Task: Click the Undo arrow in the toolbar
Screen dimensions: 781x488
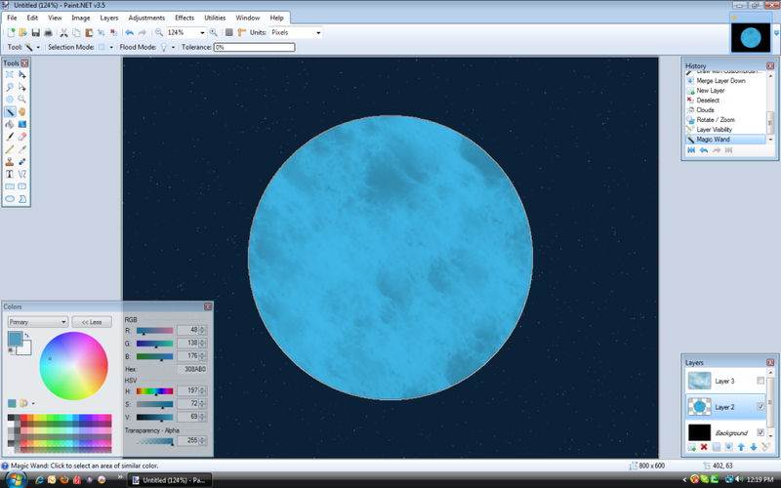Action: [x=129, y=32]
